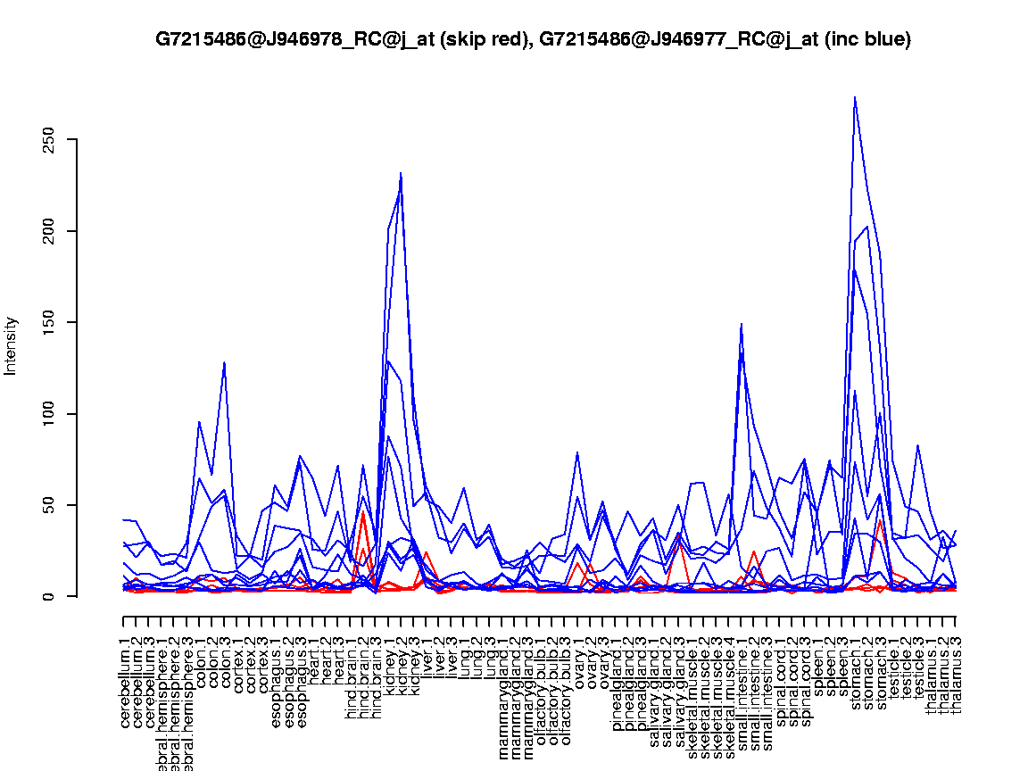Click the red peak at stomach.3
This screenshot has height=771, width=1028.
(881, 520)
